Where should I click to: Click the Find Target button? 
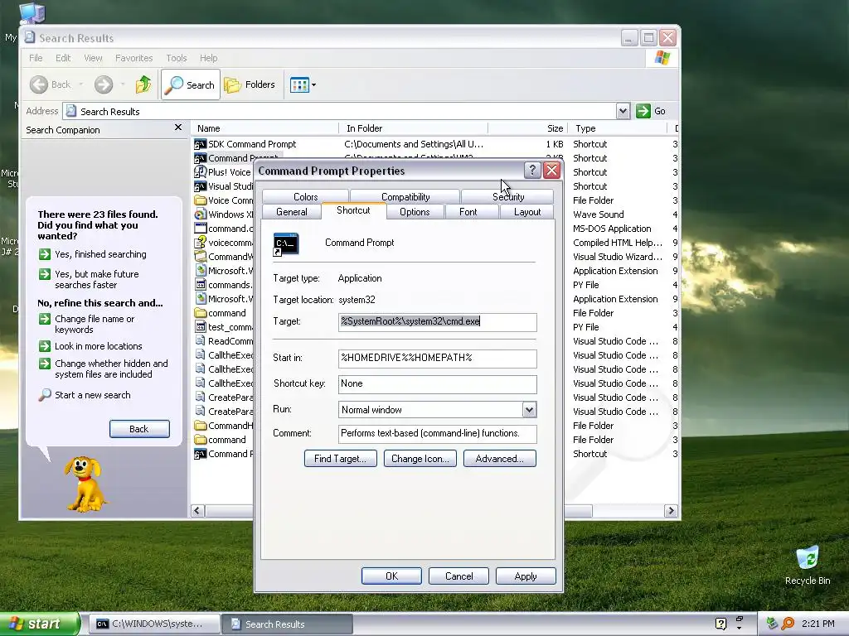[341, 459]
